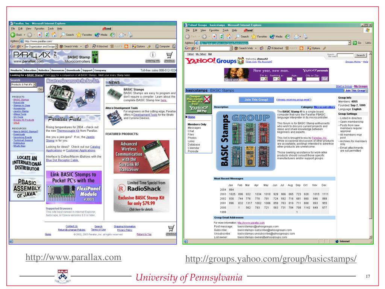Click Go button beside Parallax search box
This screenshot has height=289, width=385.
point(40,90)
